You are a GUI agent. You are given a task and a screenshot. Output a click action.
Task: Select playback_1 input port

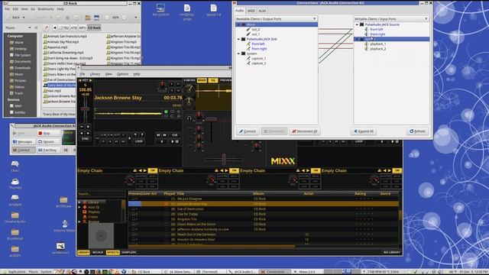[377, 44]
